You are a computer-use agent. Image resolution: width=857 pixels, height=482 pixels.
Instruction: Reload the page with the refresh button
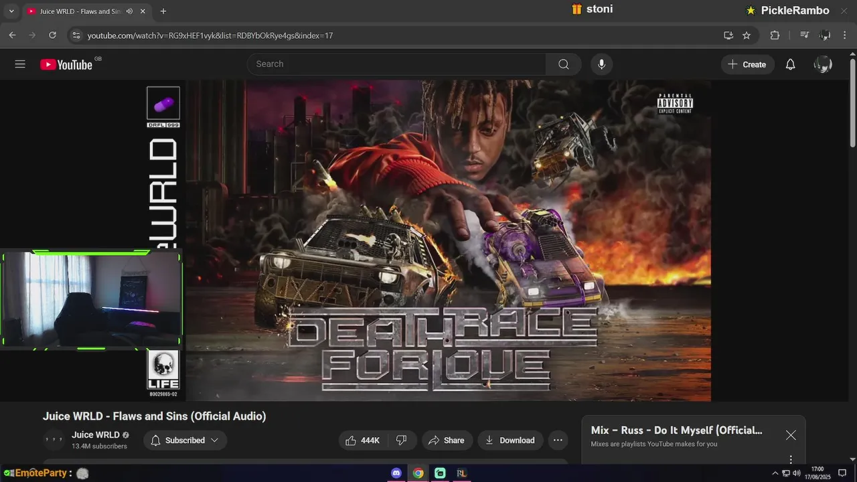(x=52, y=35)
